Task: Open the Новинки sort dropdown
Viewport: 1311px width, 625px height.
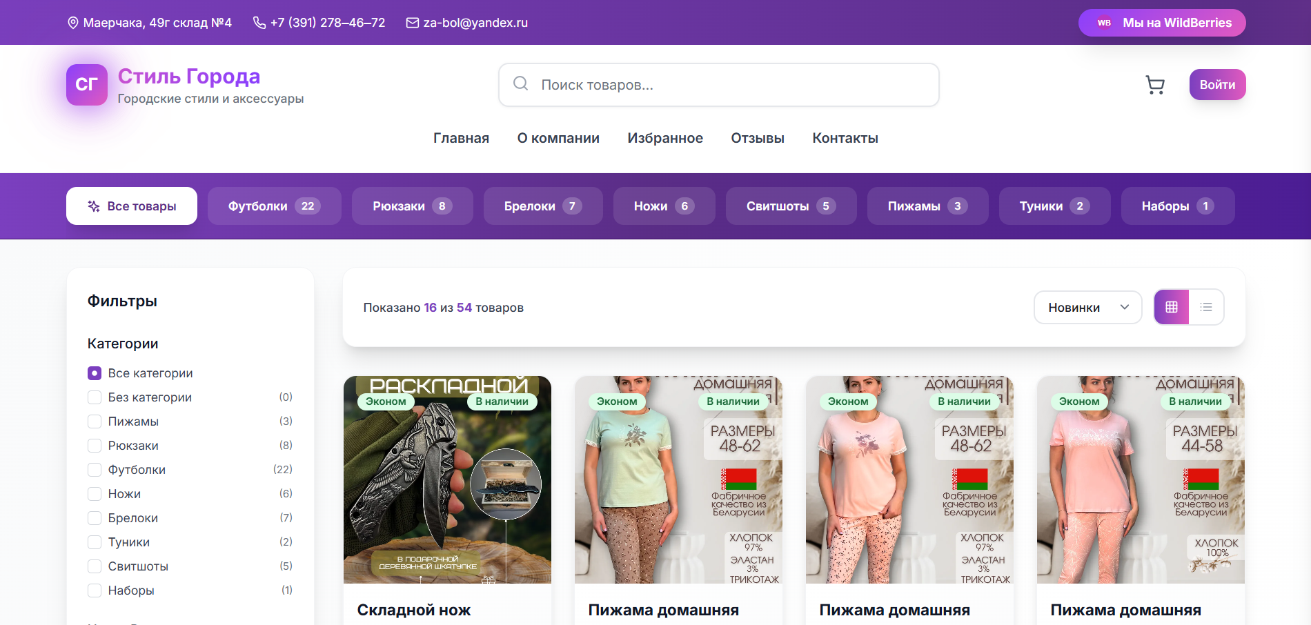Action: point(1087,307)
